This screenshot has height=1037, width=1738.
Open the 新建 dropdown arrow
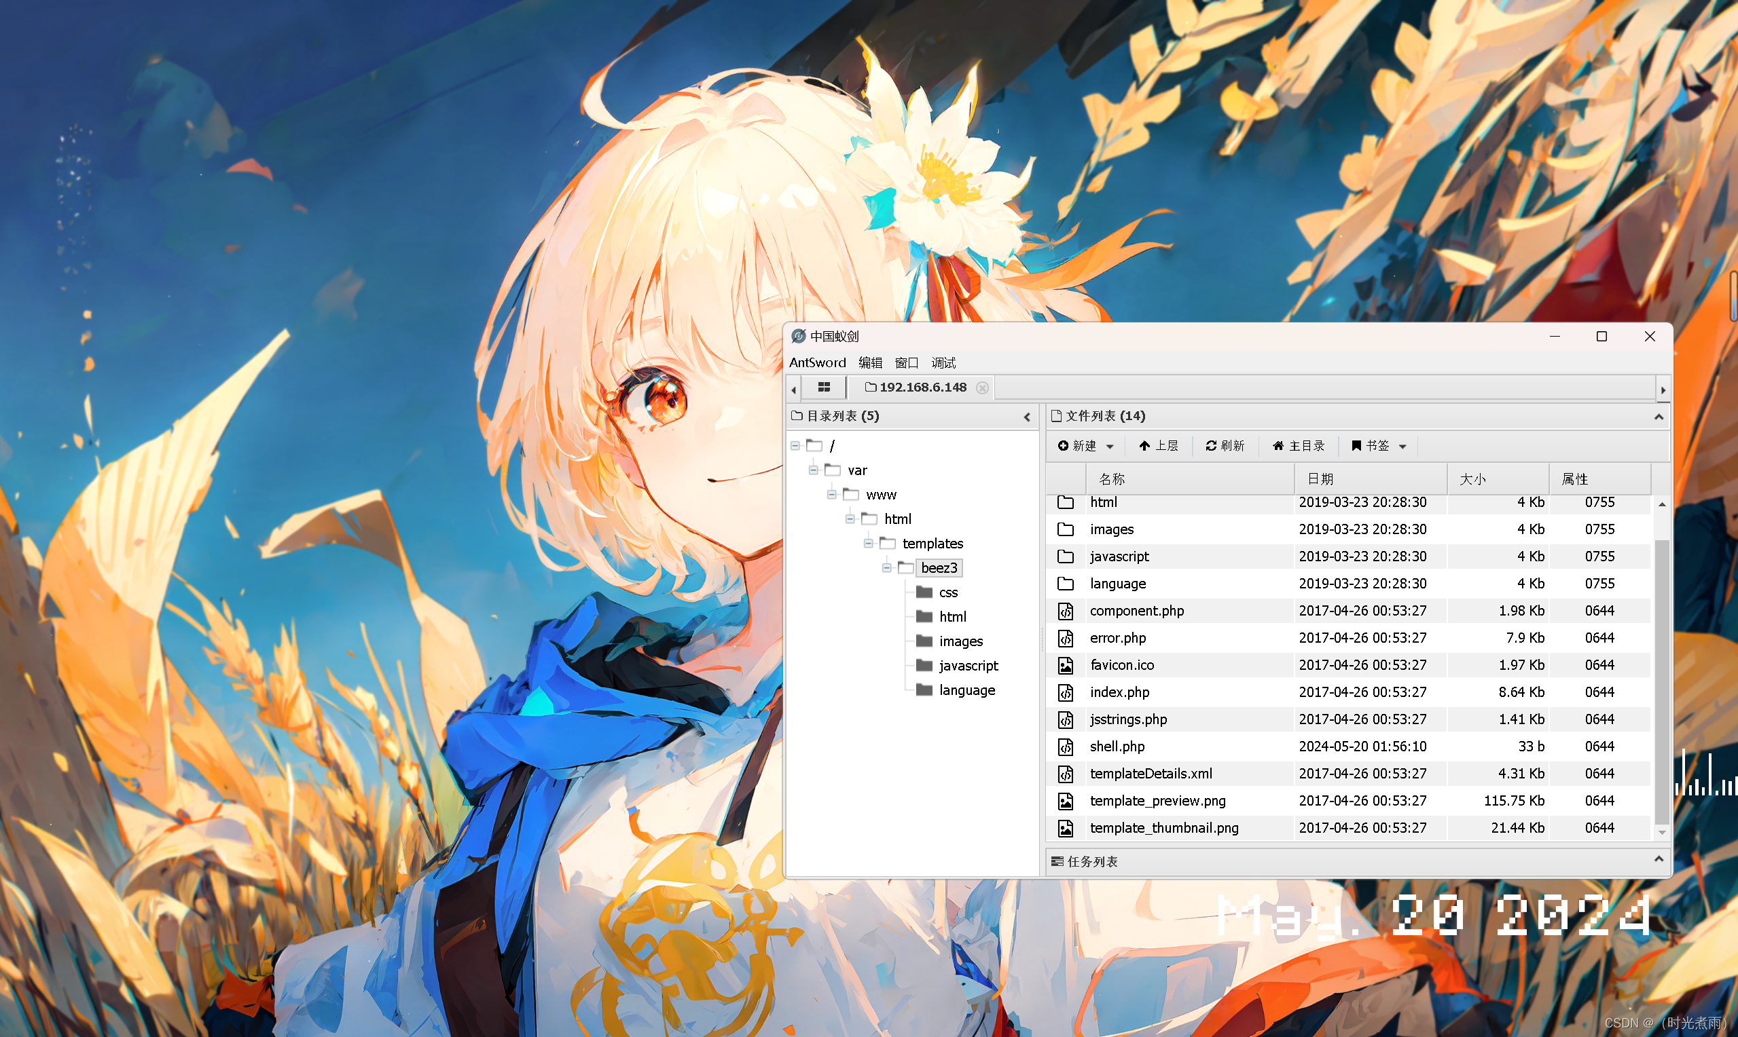click(1110, 447)
